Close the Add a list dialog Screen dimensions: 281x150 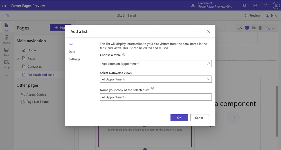click(x=209, y=32)
